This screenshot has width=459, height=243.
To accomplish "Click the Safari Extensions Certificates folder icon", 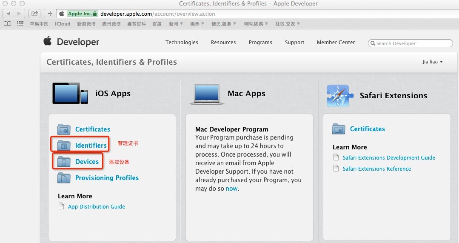I will point(338,129).
